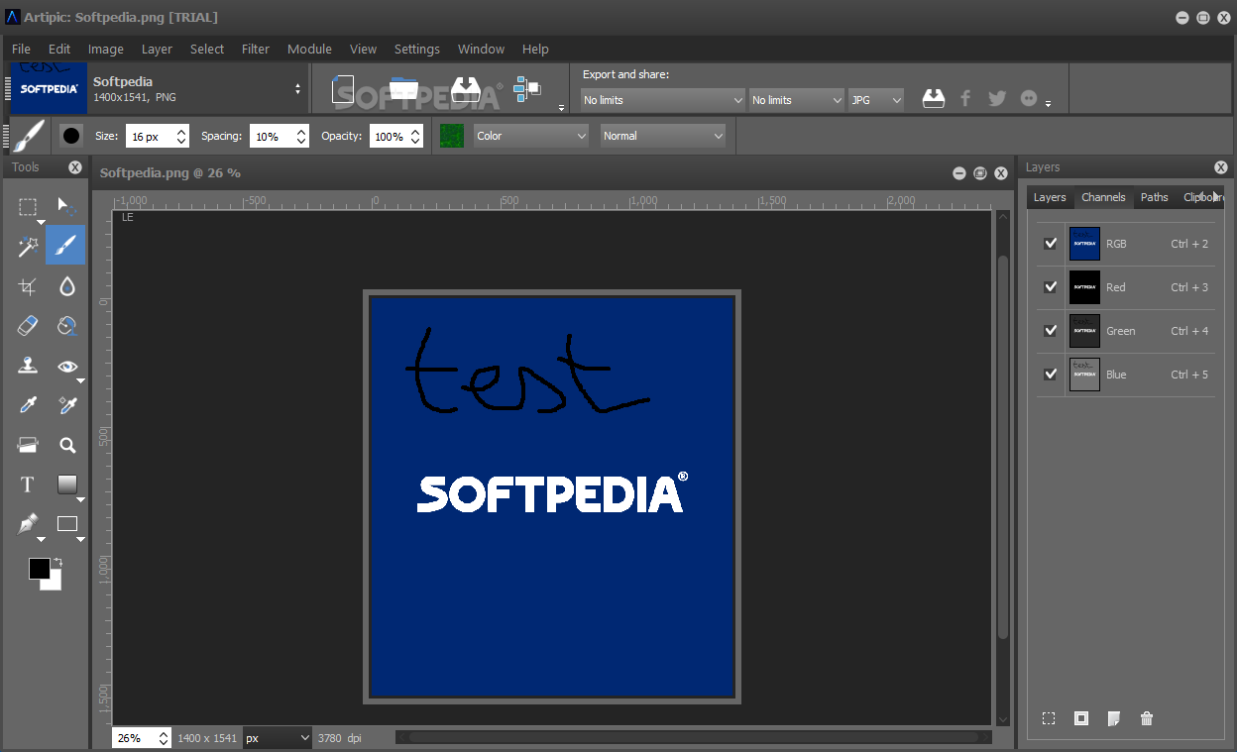Viewport: 1237px width, 752px height.
Task: Delete the selected channel with trash icon
Action: [1147, 718]
